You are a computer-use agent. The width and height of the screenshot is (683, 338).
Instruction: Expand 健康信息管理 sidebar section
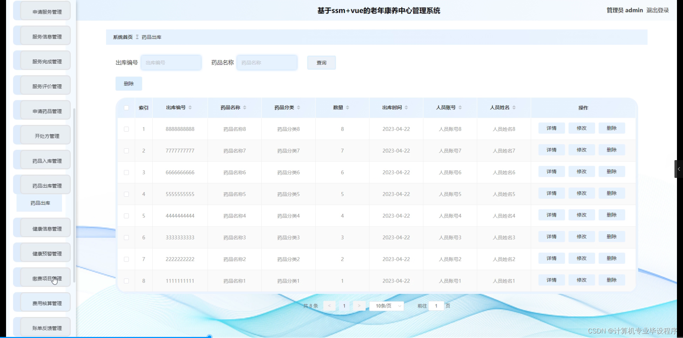click(47, 229)
